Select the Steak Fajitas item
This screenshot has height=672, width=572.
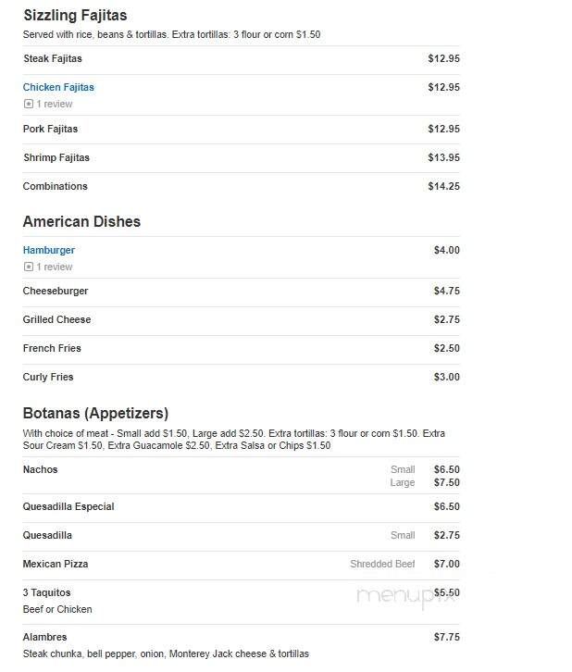52,58
